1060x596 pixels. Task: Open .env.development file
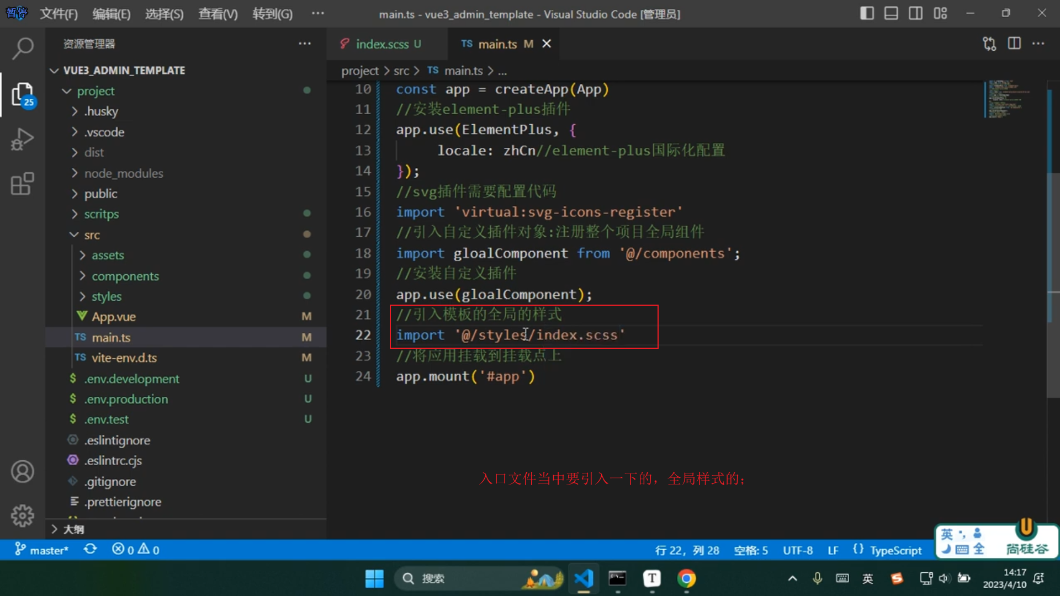pyautogui.click(x=185, y=379)
